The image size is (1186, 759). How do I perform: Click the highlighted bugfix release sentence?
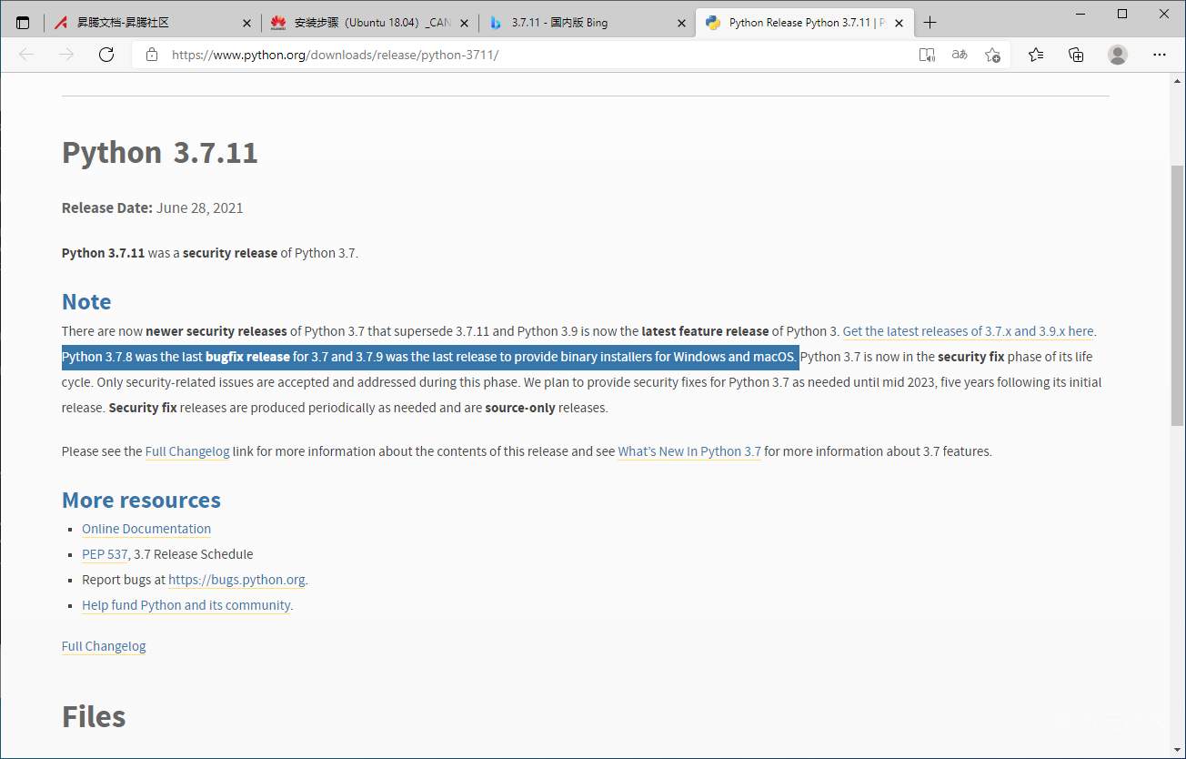tap(430, 357)
